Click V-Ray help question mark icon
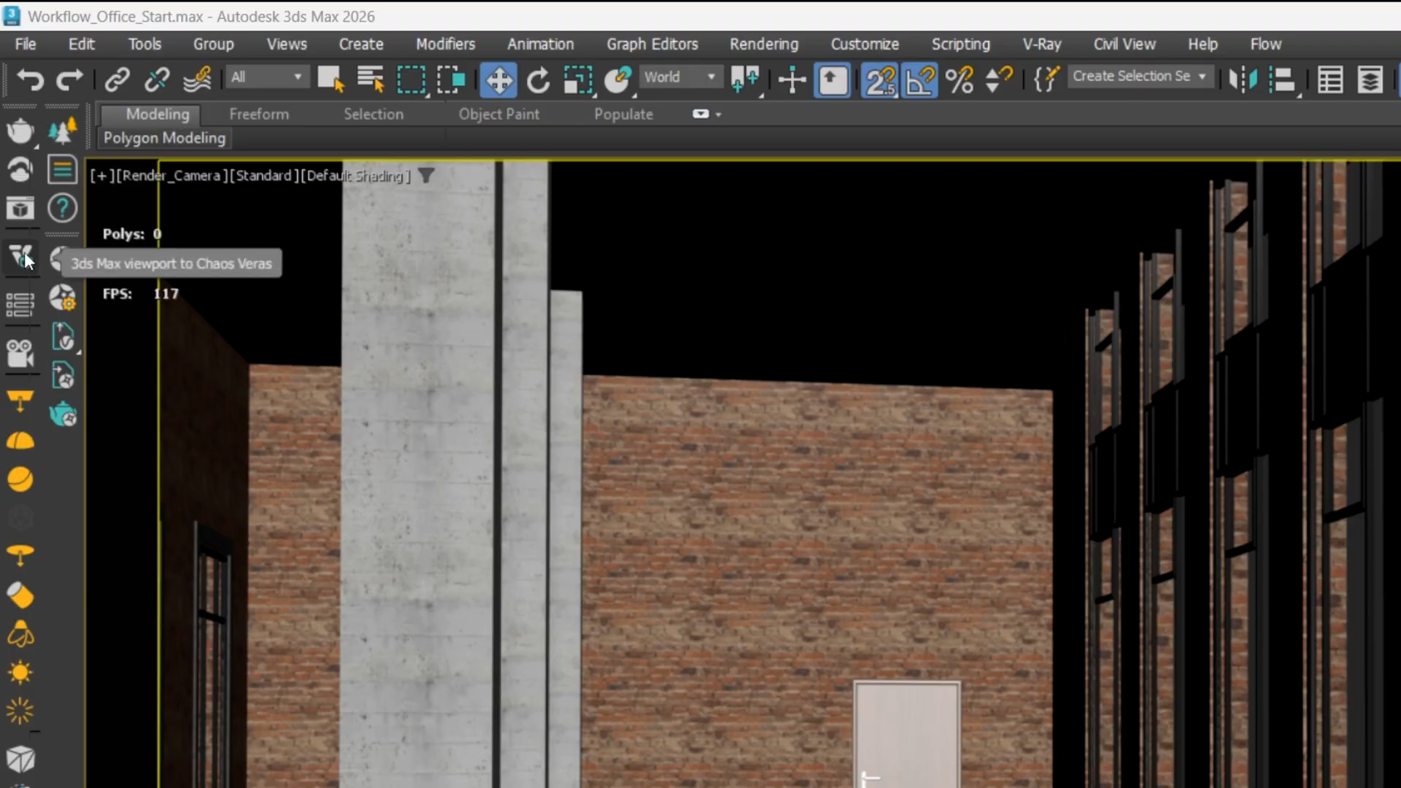The height and width of the screenshot is (788, 1401). tap(63, 209)
